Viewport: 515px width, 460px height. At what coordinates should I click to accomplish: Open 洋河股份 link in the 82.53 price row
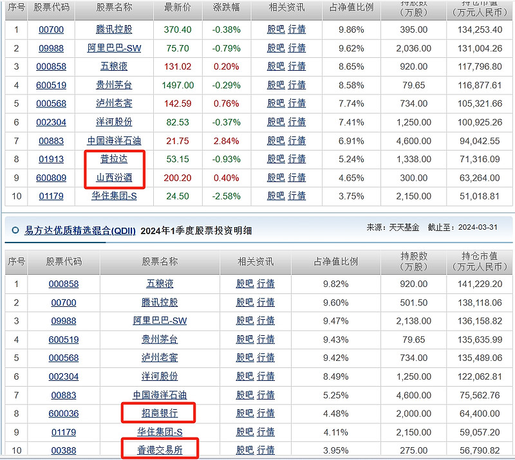[114, 122]
